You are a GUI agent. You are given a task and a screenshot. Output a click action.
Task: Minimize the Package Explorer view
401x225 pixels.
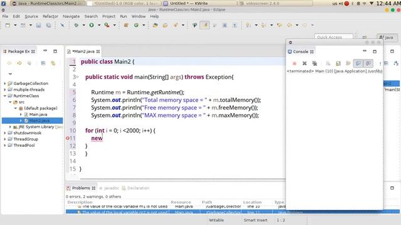[x=45, y=51]
